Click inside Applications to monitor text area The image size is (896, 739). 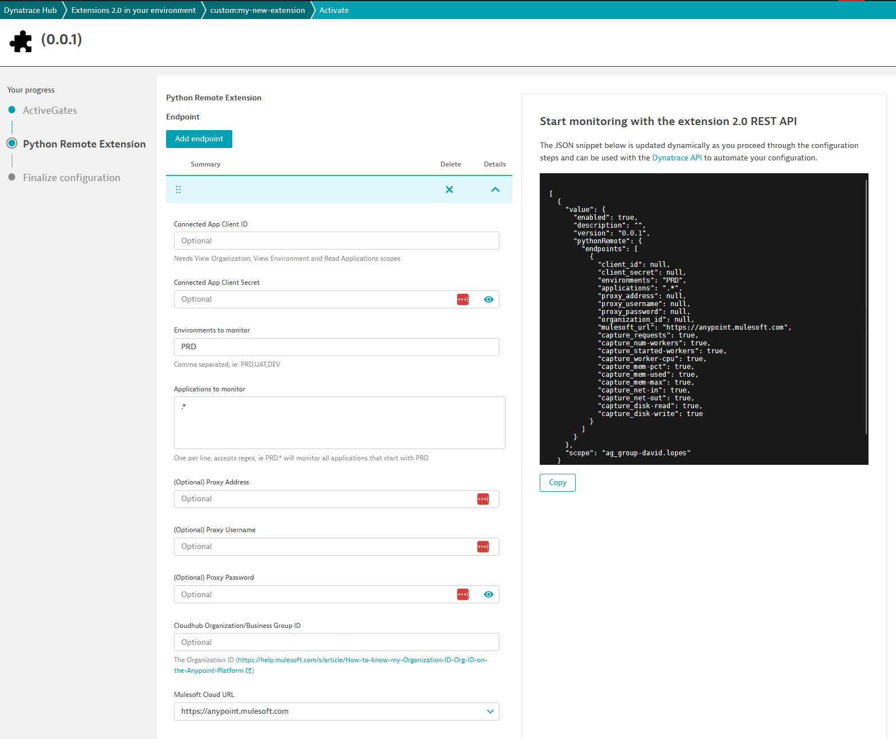[339, 423]
